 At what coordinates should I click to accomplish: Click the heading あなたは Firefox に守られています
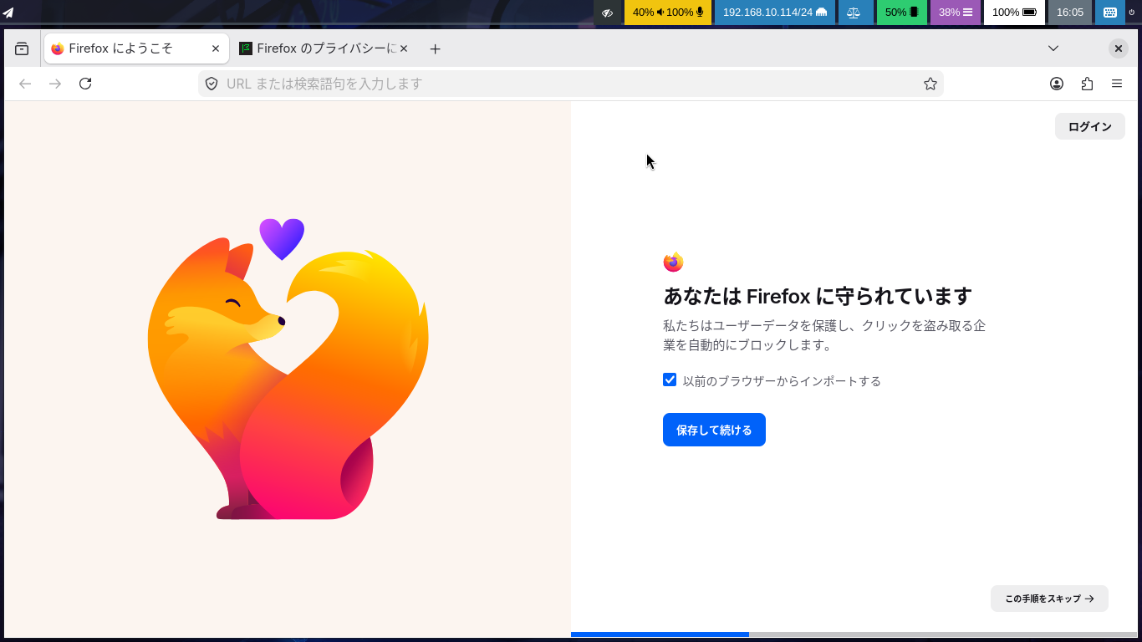818,296
